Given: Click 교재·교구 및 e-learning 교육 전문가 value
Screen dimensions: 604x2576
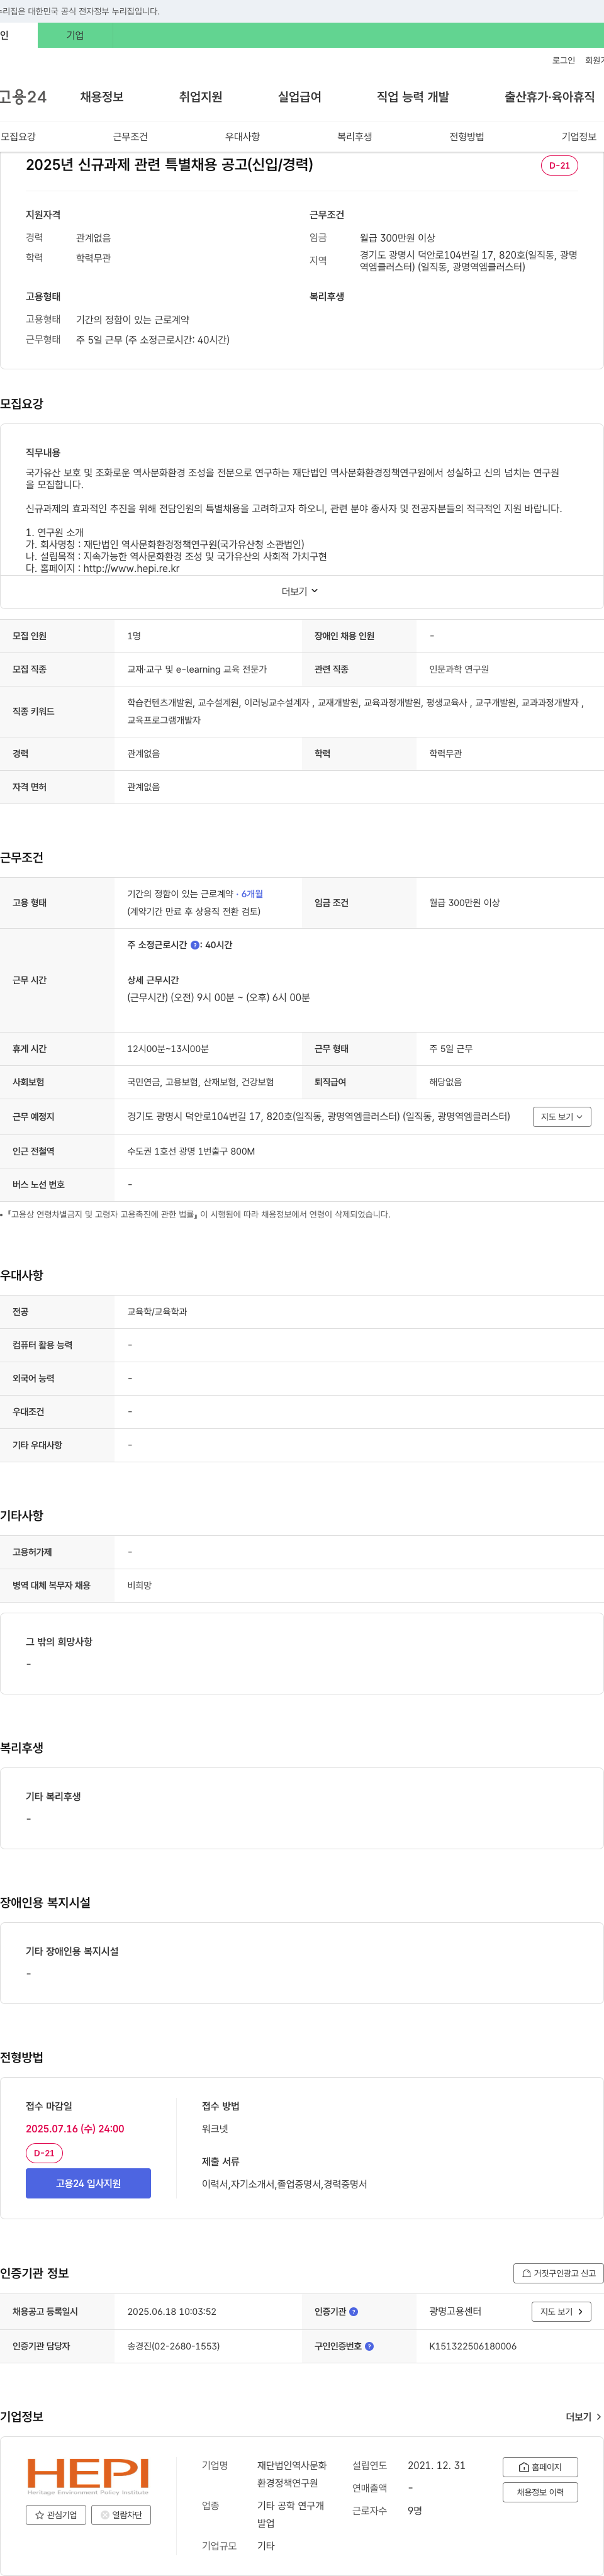Looking at the screenshot, I should tap(197, 669).
